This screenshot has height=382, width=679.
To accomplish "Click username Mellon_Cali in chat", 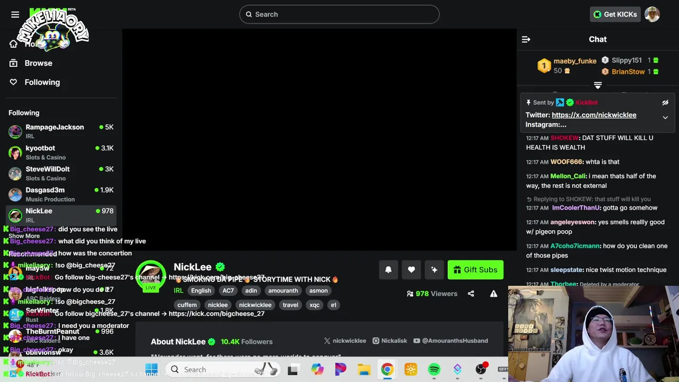I will tap(568, 176).
